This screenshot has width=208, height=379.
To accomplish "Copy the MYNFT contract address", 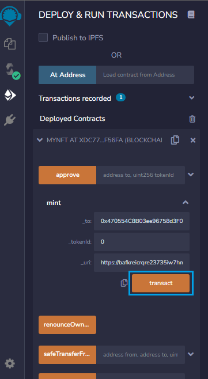I will (175, 140).
